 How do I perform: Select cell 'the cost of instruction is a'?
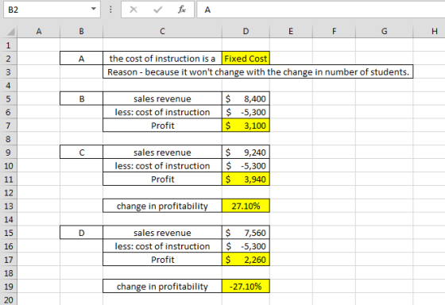click(162, 59)
